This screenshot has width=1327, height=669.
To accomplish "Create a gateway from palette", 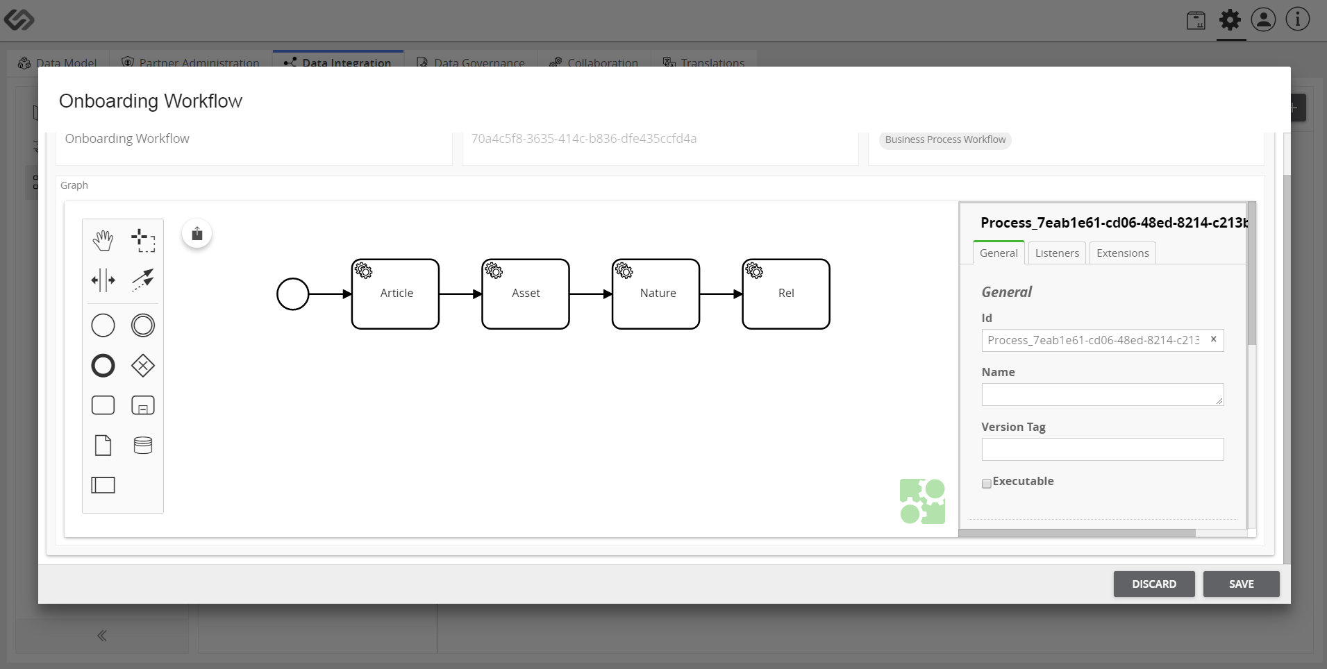I will coord(143,366).
